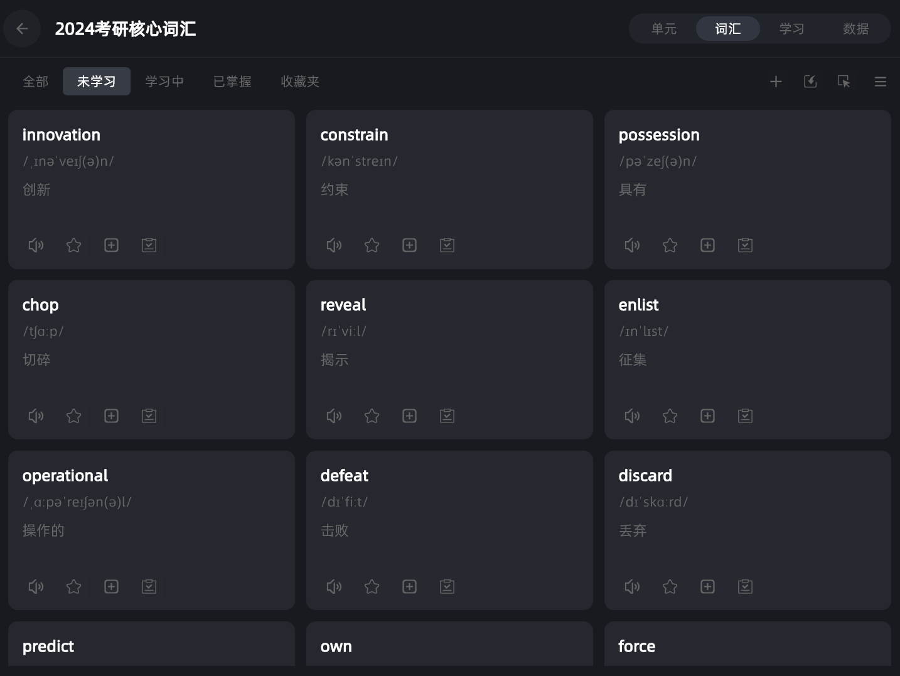Click plus-box icon on constrain card
900x676 pixels.
pos(409,245)
